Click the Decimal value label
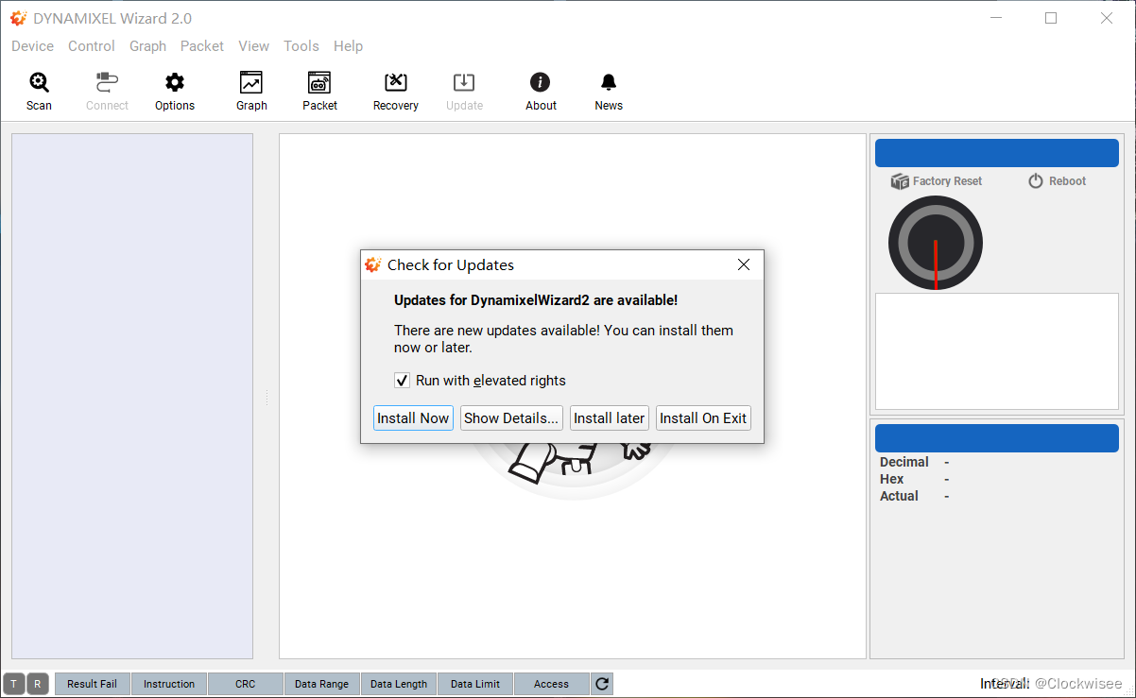Viewport: 1136px width, 698px height. [x=904, y=462]
